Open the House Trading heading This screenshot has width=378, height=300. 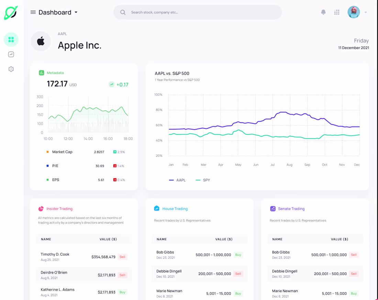pyautogui.click(x=175, y=209)
